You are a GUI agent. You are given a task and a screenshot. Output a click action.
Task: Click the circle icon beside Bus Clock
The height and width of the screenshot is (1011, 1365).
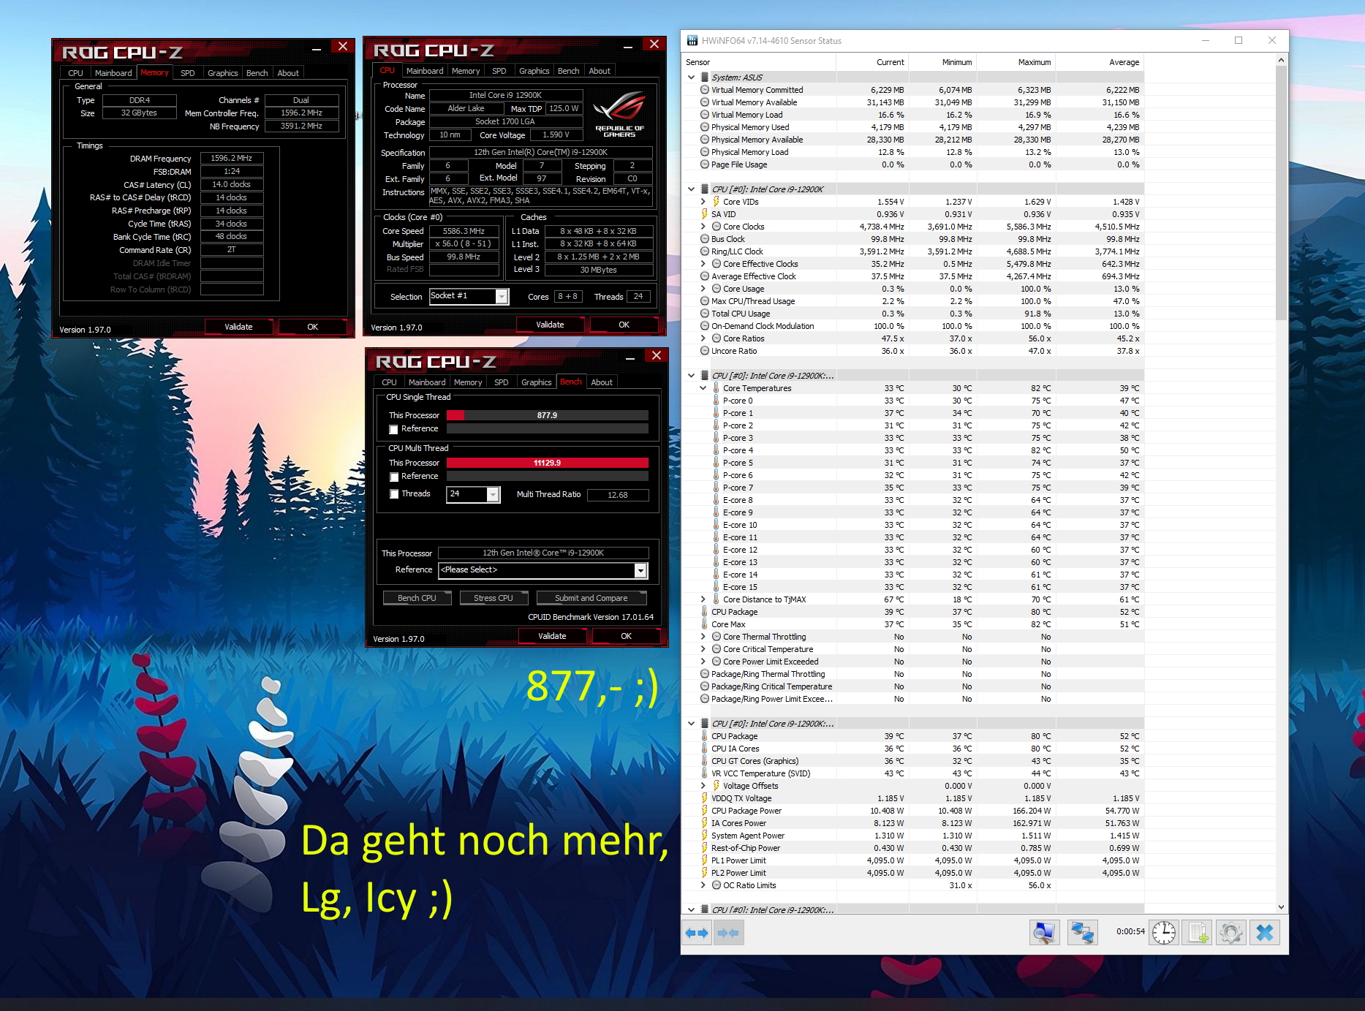pyautogui.click(x=705, y=239)
